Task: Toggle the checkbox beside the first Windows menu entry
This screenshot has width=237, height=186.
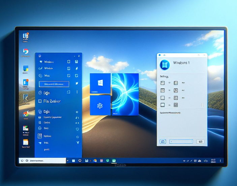Action: pos(69,62)
